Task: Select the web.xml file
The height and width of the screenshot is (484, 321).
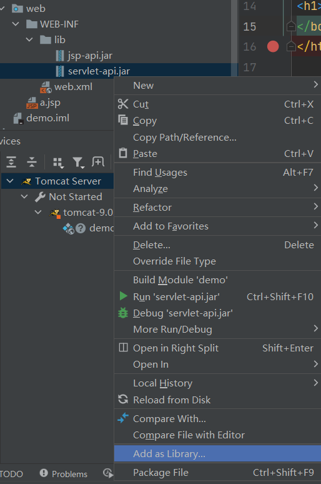Action: click(73, 87)
